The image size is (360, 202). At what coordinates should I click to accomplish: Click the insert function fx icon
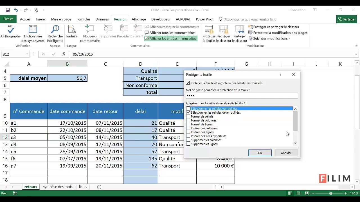[x=64, y=54]
